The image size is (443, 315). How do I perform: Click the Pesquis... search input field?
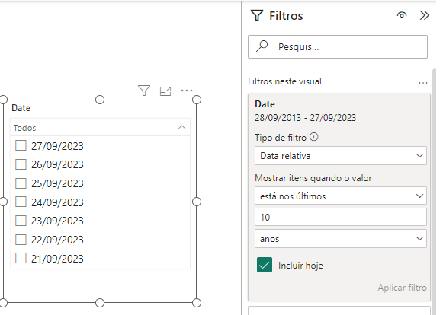tap(338, 46)
